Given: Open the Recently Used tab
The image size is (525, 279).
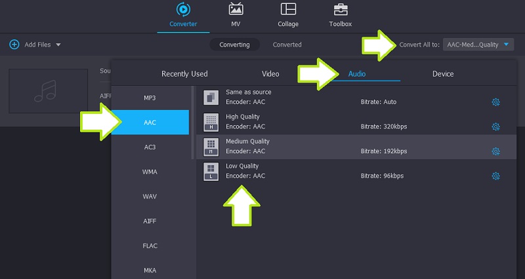Looking at the screenshot, I should coord(184,74).
